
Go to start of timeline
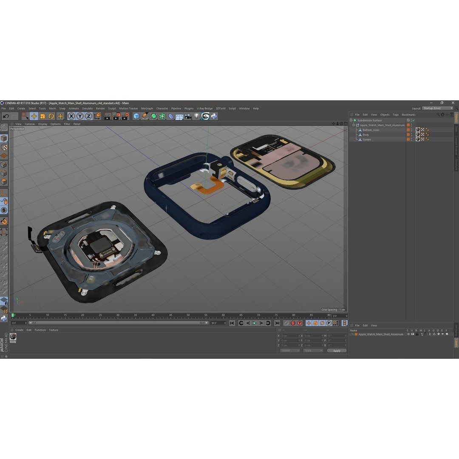tap(232, 323)
